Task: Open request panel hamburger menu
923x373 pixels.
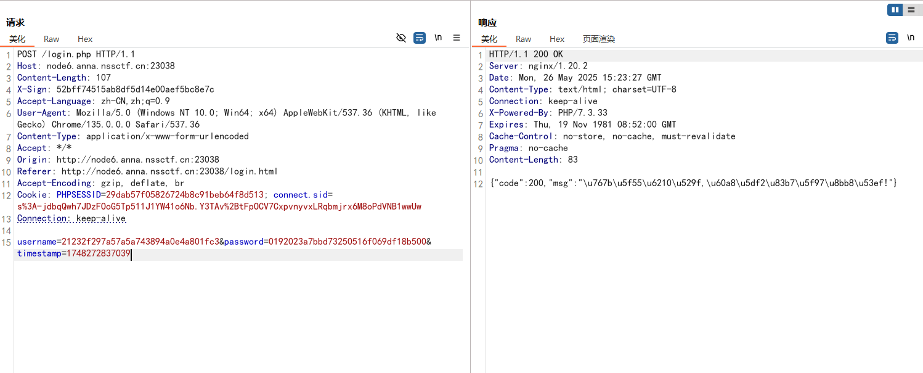Action: pos(457,38)
